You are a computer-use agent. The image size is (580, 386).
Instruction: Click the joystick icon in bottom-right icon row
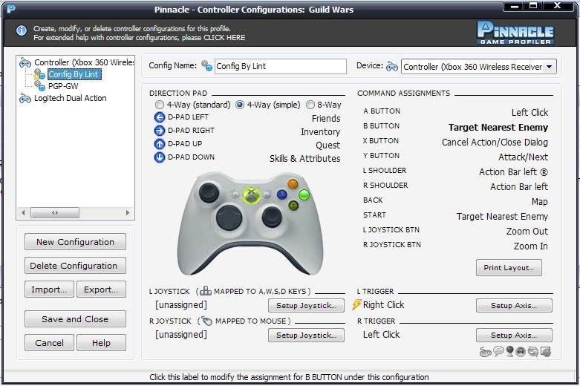click(x=509, y=351)
